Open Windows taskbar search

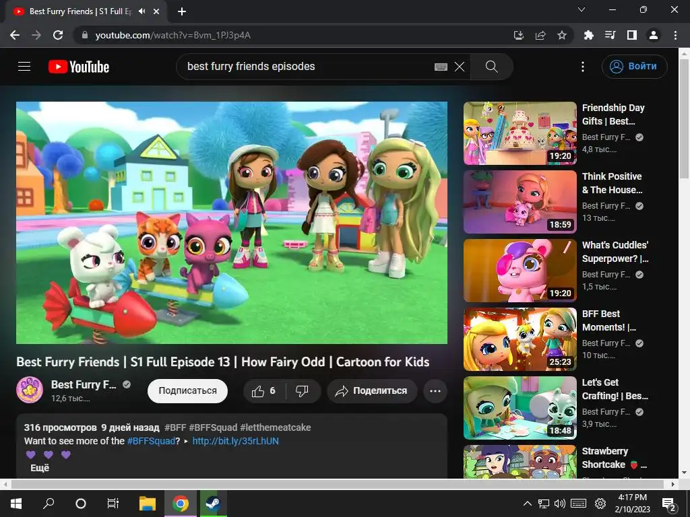point(49,504)
